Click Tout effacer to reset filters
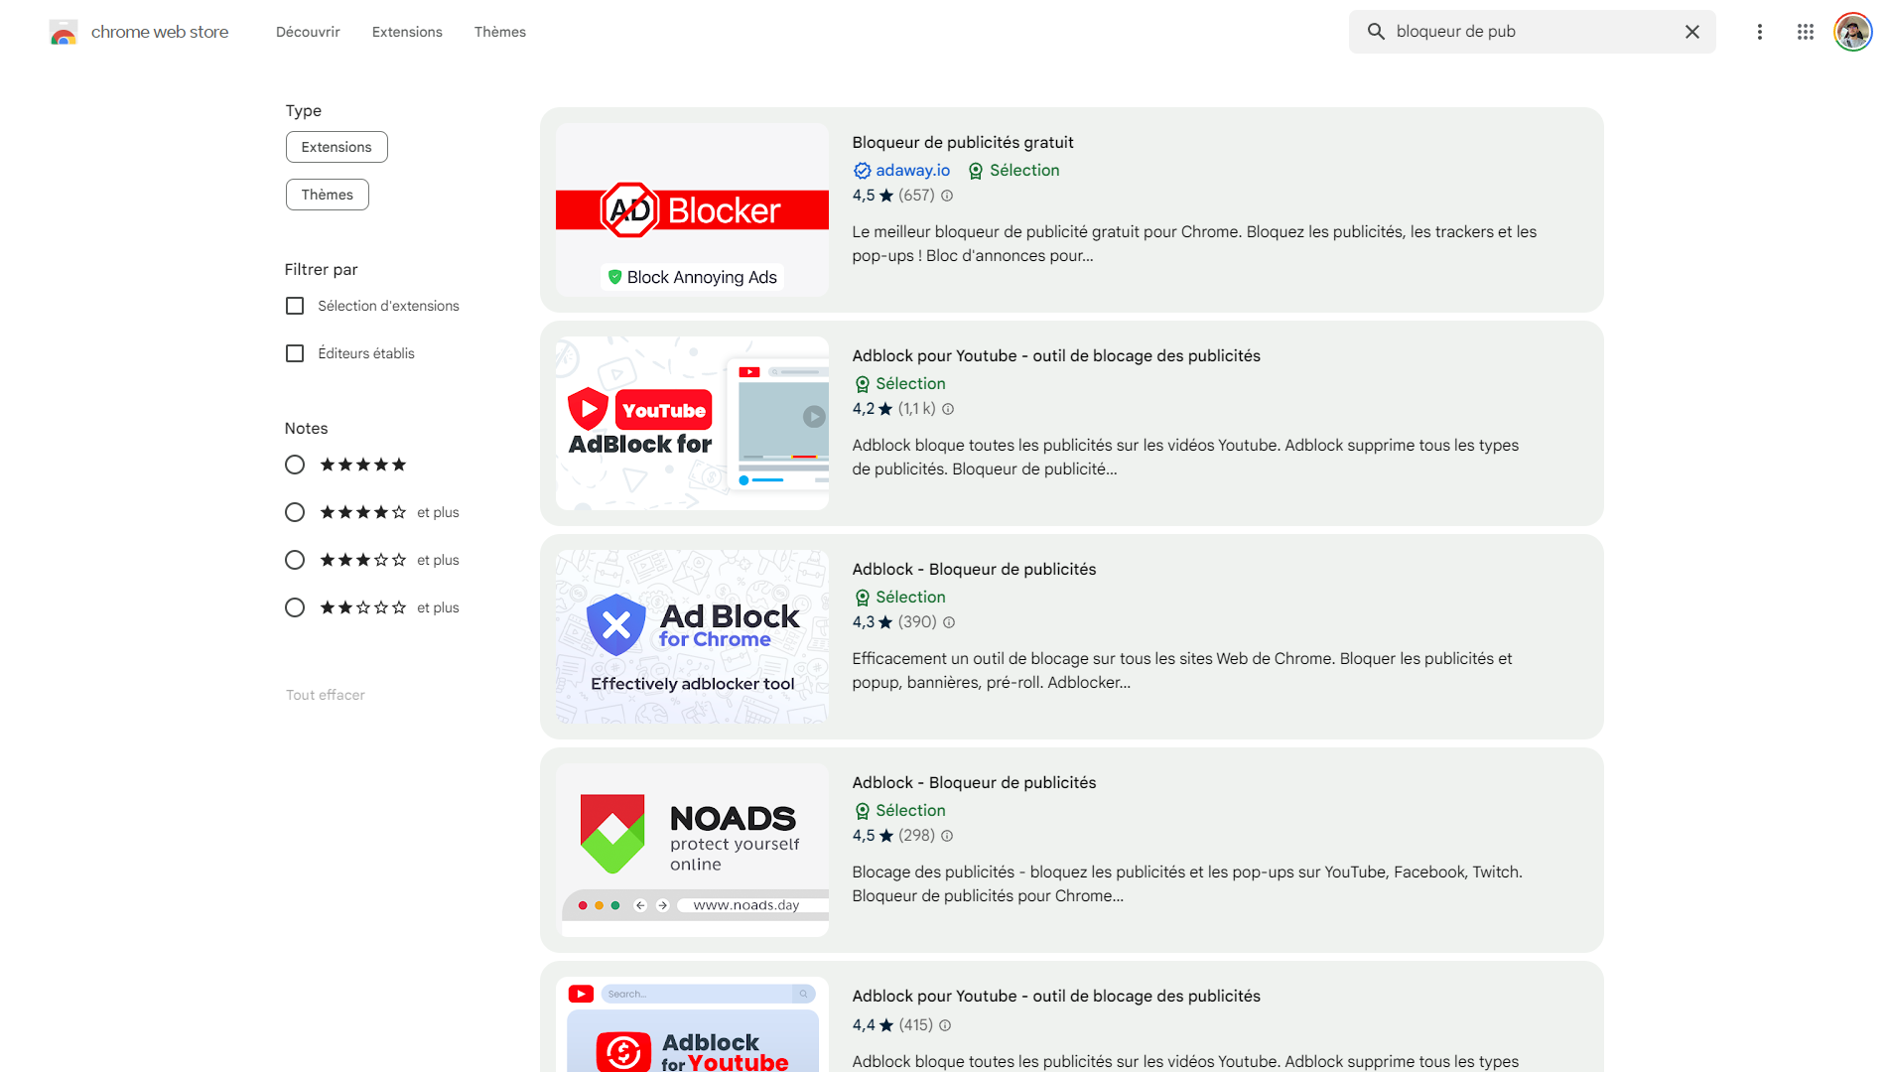Image resolution: width=1889 pixels, height=1072 pixels. tap(325, 694)
